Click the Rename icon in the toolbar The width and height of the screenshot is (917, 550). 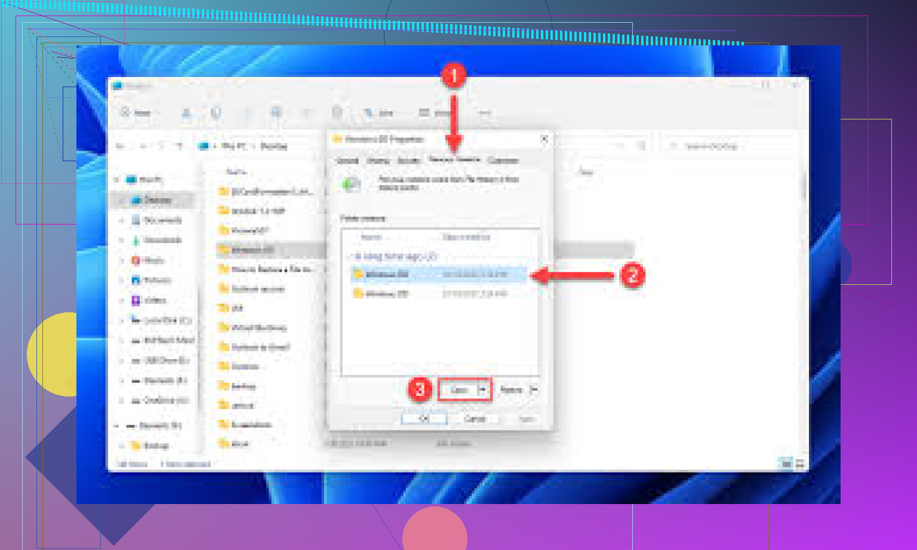coord(276,113)
